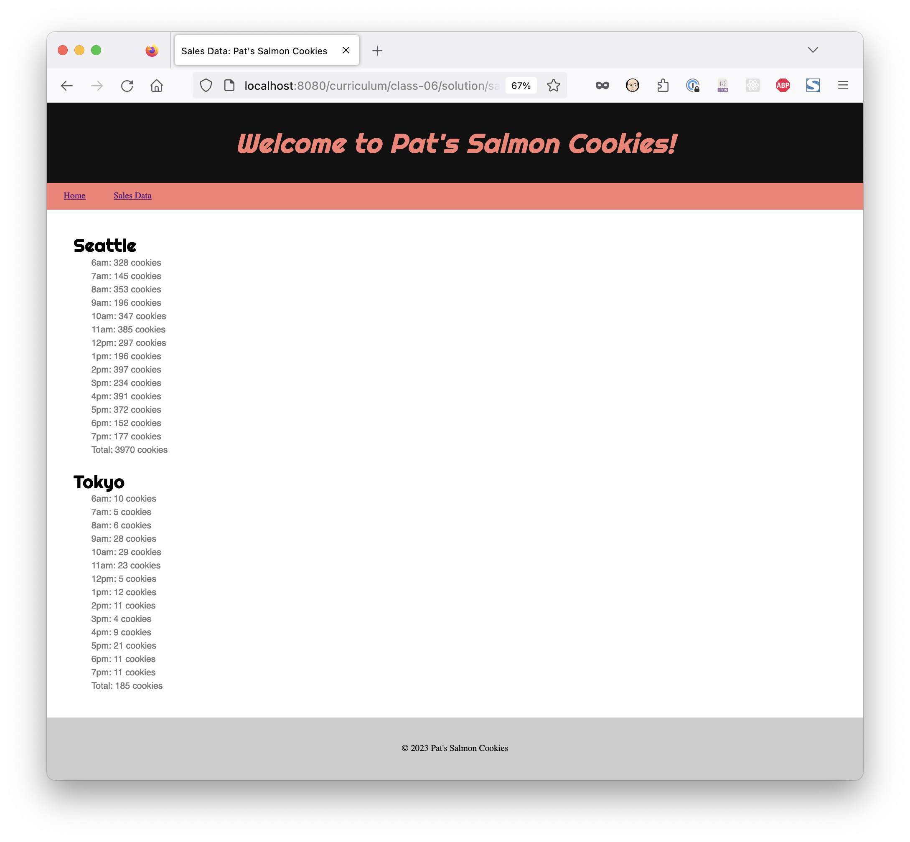Click the Firefox menu hamburger icon
The width and height of the screenshot is (910, 842).
[x=844, y=85]
